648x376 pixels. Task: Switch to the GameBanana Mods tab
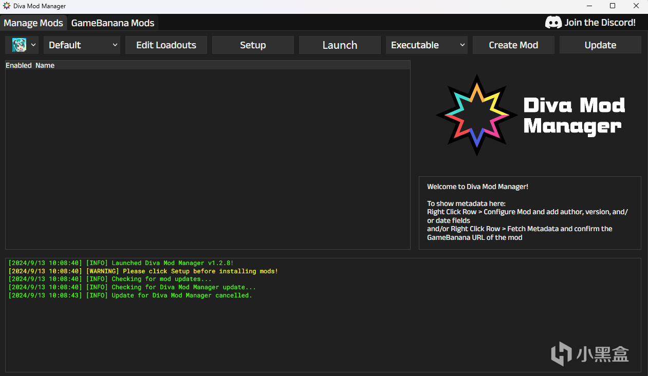pyautogui.click(x=113, y=23)
